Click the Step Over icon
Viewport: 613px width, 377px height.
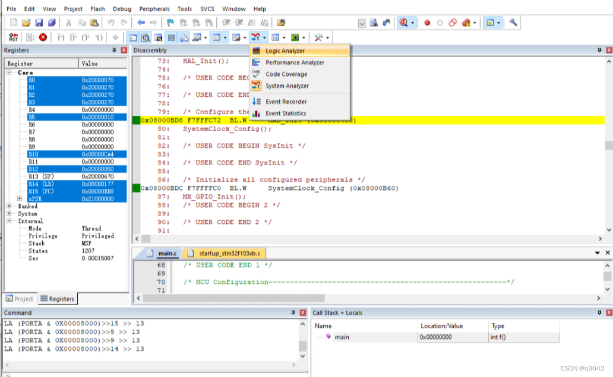pos(73,37)
